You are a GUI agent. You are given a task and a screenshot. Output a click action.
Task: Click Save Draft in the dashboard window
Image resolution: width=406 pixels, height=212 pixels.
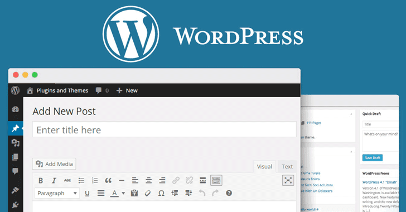pos(373,157)
